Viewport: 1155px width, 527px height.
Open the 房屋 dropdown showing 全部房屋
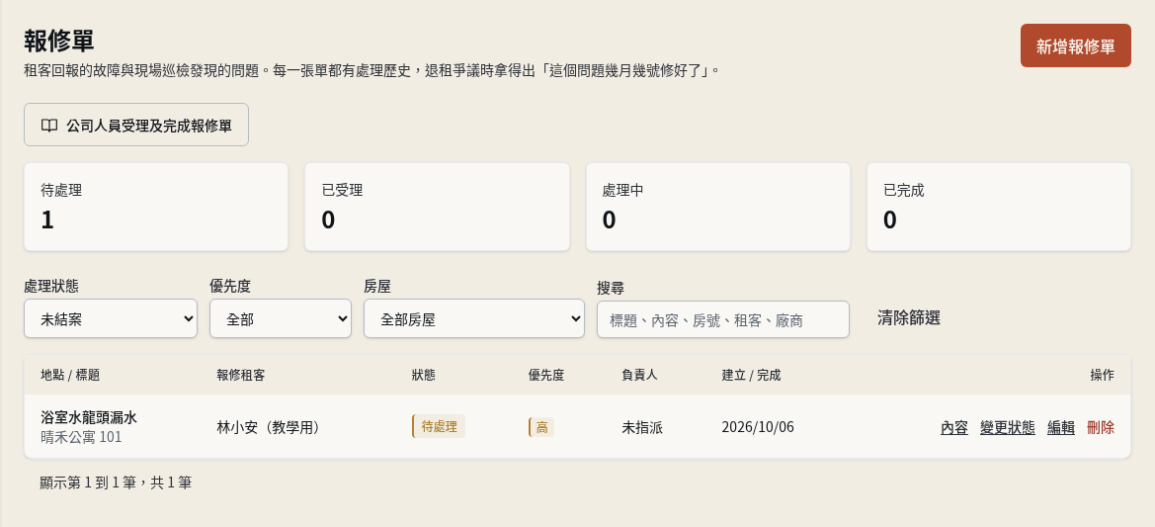coord(474,319)
